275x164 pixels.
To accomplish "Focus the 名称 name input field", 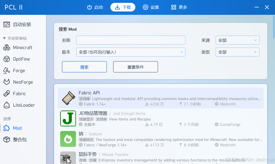I will (131, 40).
